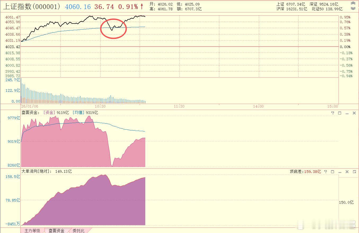The image size is (359, 233).
Task: Click the 245.7亿 volume axis label
Action: click(13, 80)
